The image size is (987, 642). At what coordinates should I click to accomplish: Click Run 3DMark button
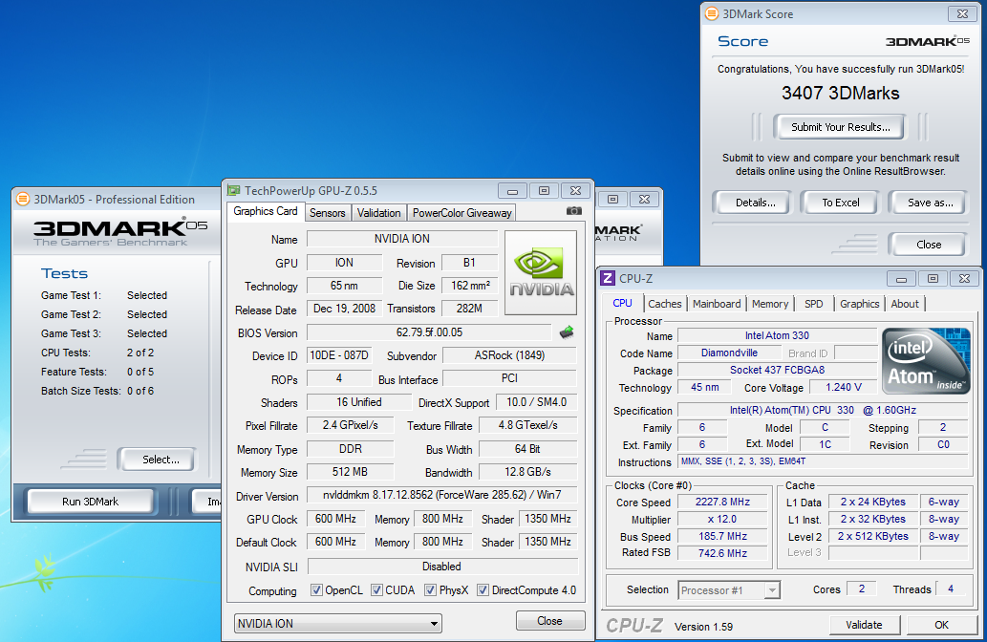click(90, 502)
